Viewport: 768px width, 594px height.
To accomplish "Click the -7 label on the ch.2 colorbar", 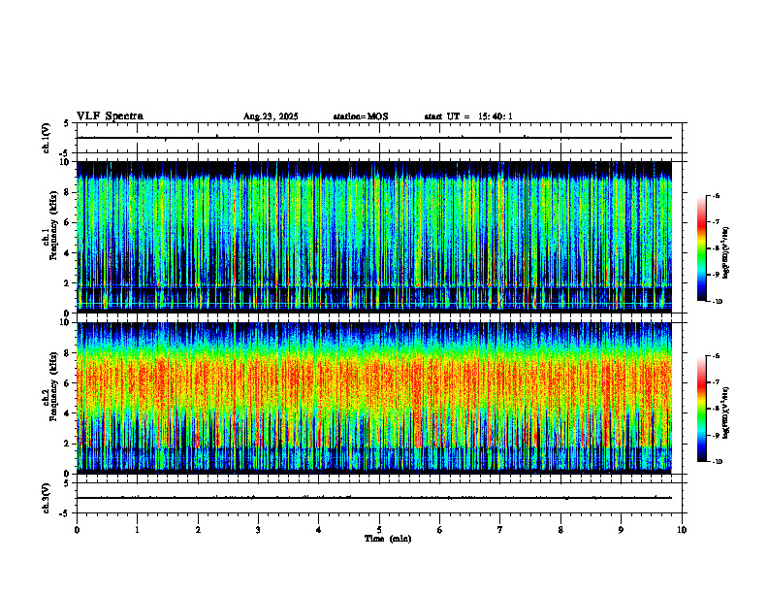I will (x=716, y=382).
